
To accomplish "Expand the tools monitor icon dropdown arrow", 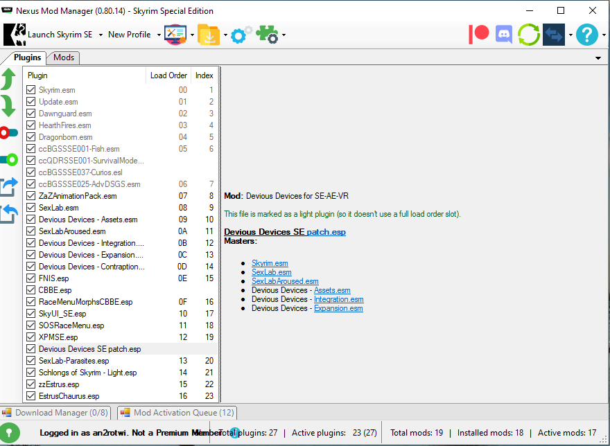I will [192, 35].
